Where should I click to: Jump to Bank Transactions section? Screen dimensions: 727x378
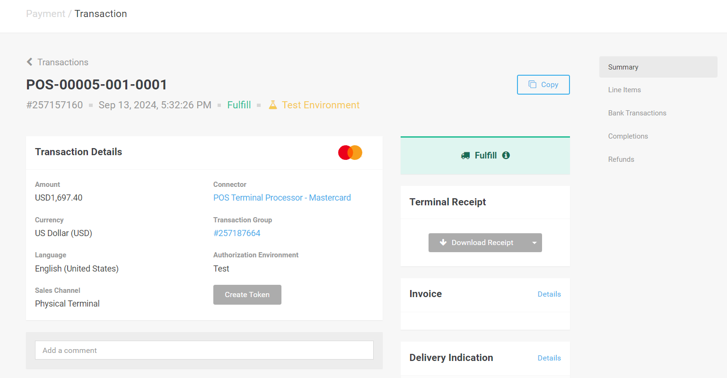[x=637, y=113]
